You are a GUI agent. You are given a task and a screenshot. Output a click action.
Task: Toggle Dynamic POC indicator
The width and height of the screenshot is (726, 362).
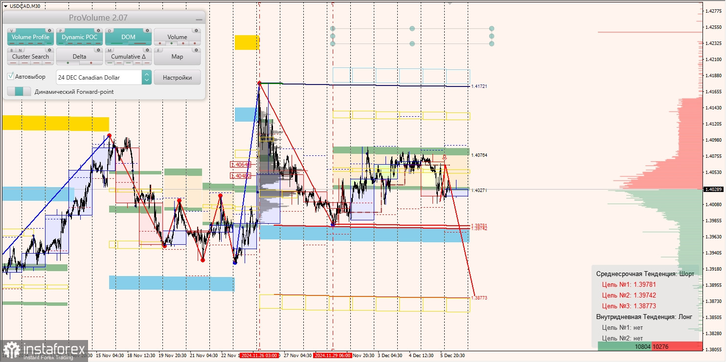click(x=79, y=37)
